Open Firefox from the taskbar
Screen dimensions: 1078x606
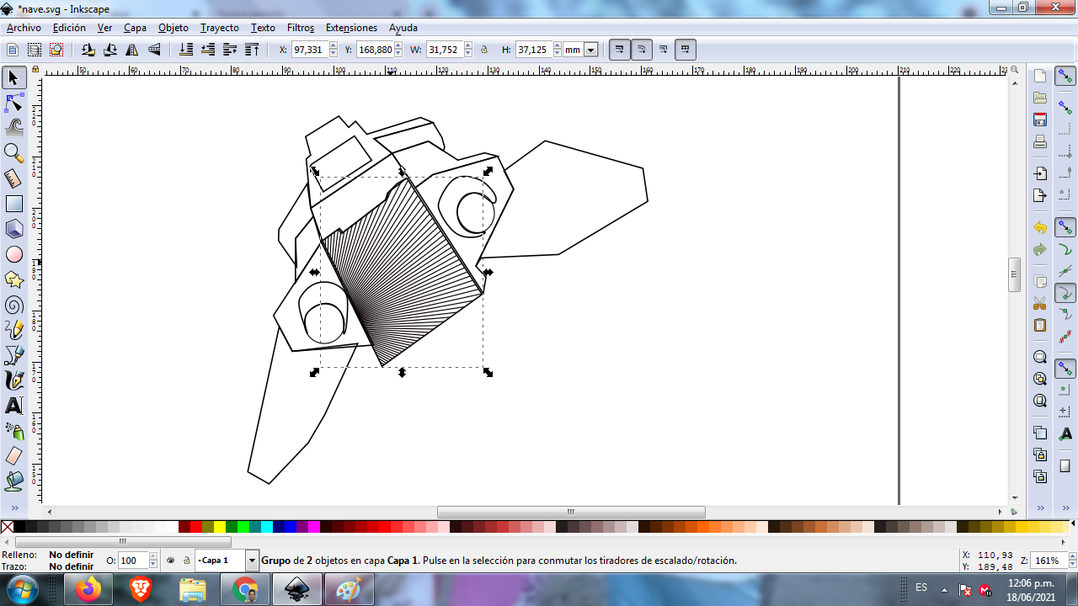tap(88, 589)
